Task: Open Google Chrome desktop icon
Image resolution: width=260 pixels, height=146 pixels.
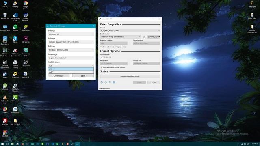Action: (x=26, y=5)
